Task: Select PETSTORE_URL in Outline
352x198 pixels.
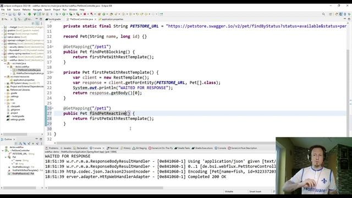Action: tap(21, 154)
